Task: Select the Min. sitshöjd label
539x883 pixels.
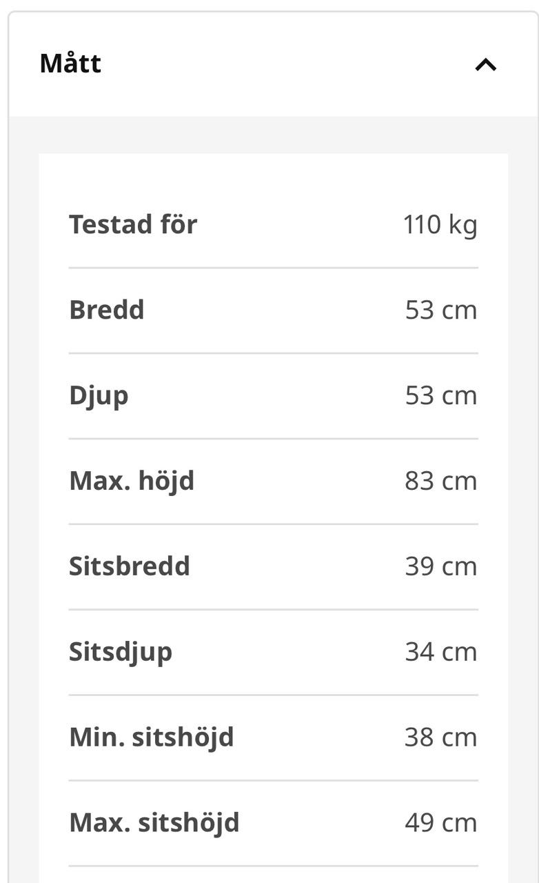Action: (x=152, y=737)
